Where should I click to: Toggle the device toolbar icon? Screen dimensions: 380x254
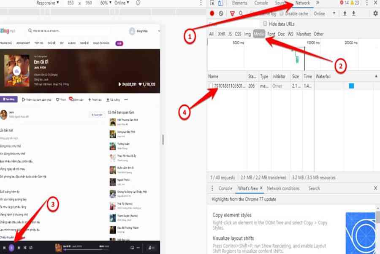pos(220,3)
